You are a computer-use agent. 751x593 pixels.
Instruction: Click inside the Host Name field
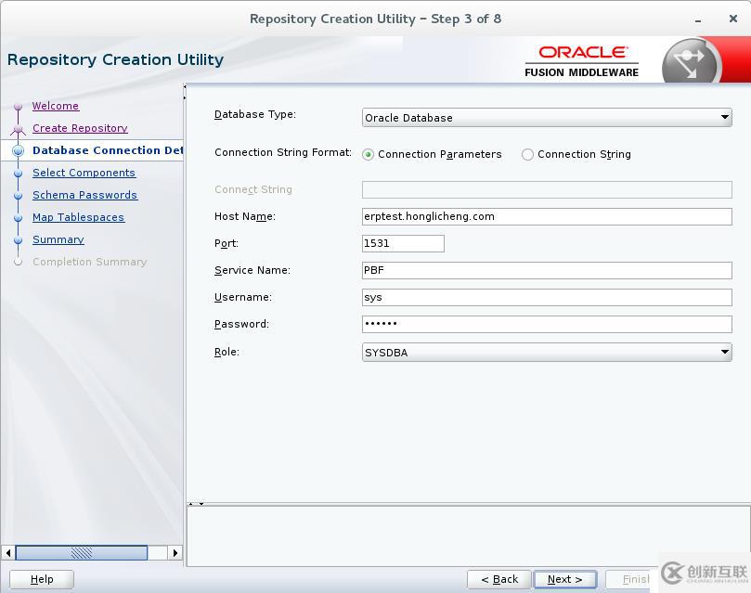tap(547, 216)
